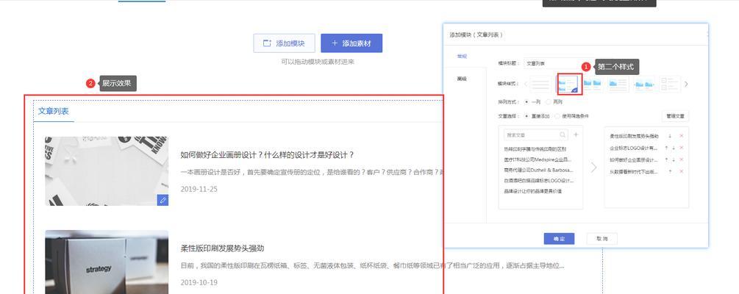Open the 如何做好企业画册设计 article thumbnail
The width and height of the screenshot is (739, 294).
click(x=107, y=171)
